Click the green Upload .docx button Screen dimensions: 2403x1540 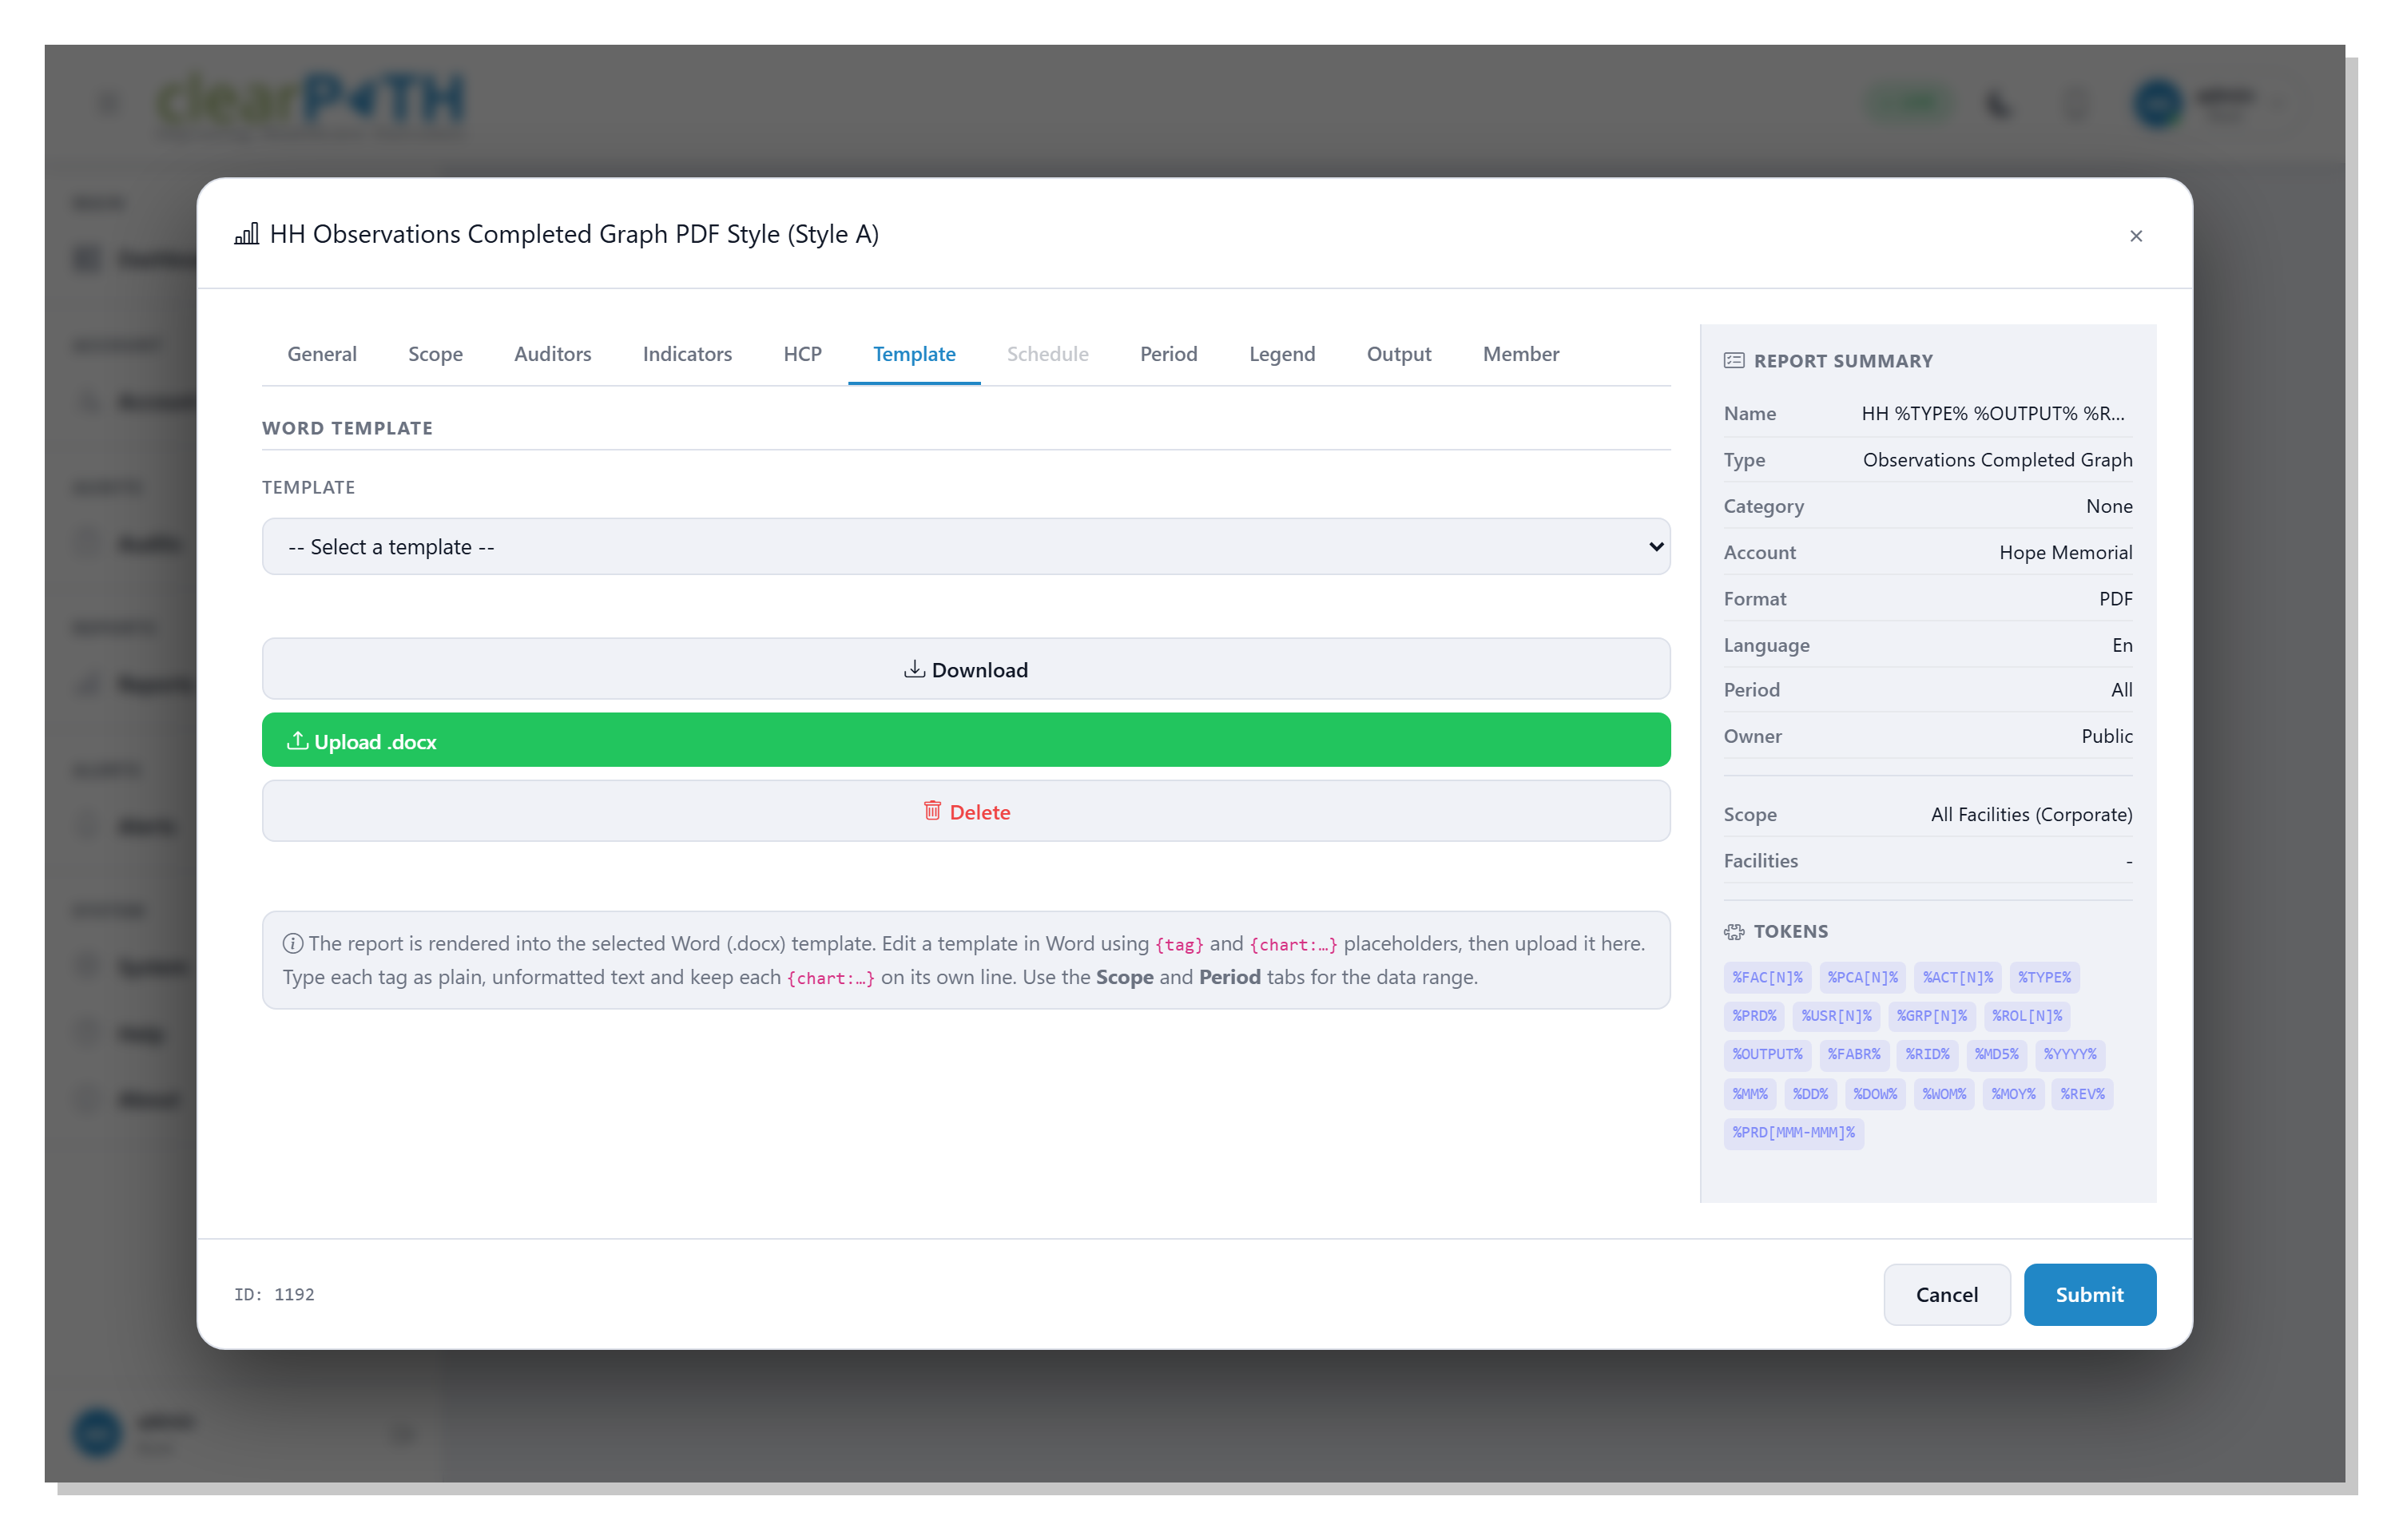pyautogui.click(x=965, y=741)
